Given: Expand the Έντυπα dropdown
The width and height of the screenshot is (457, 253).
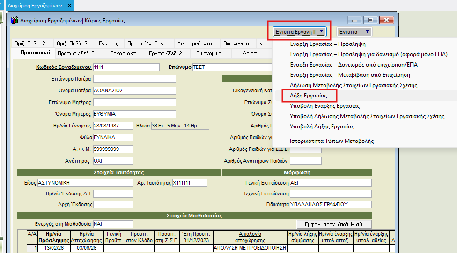Looking at the screenshot, I should [x=355, y=32].
